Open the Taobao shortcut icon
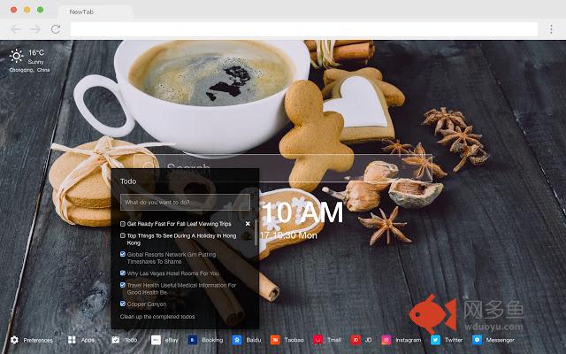 point(276,340)
